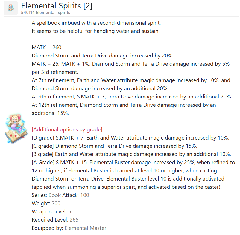Click the "At 7th refinement" text

(53, 80)
